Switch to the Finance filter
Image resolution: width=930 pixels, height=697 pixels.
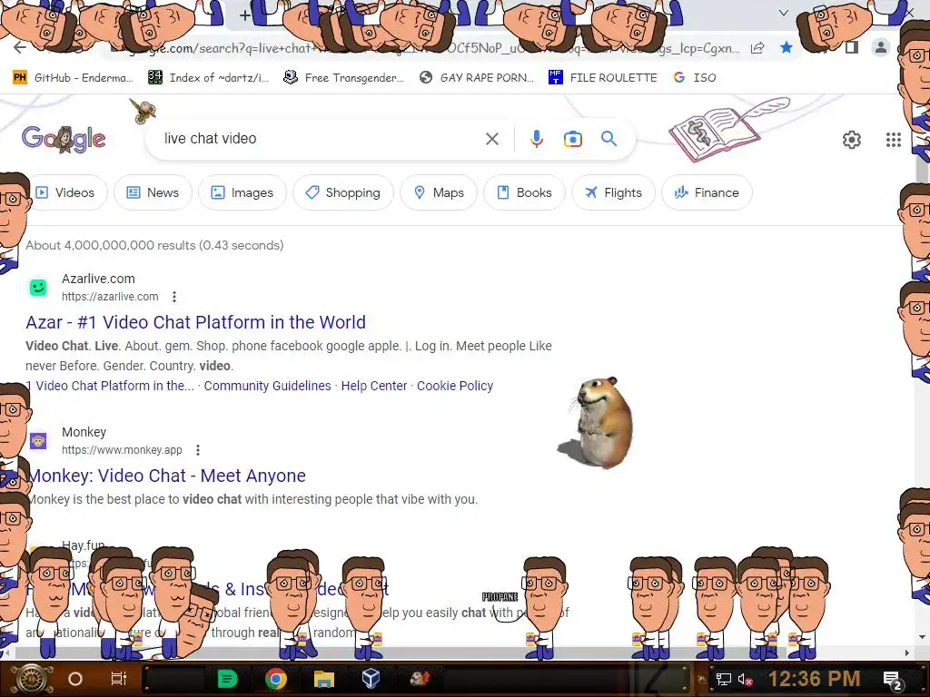707,192
